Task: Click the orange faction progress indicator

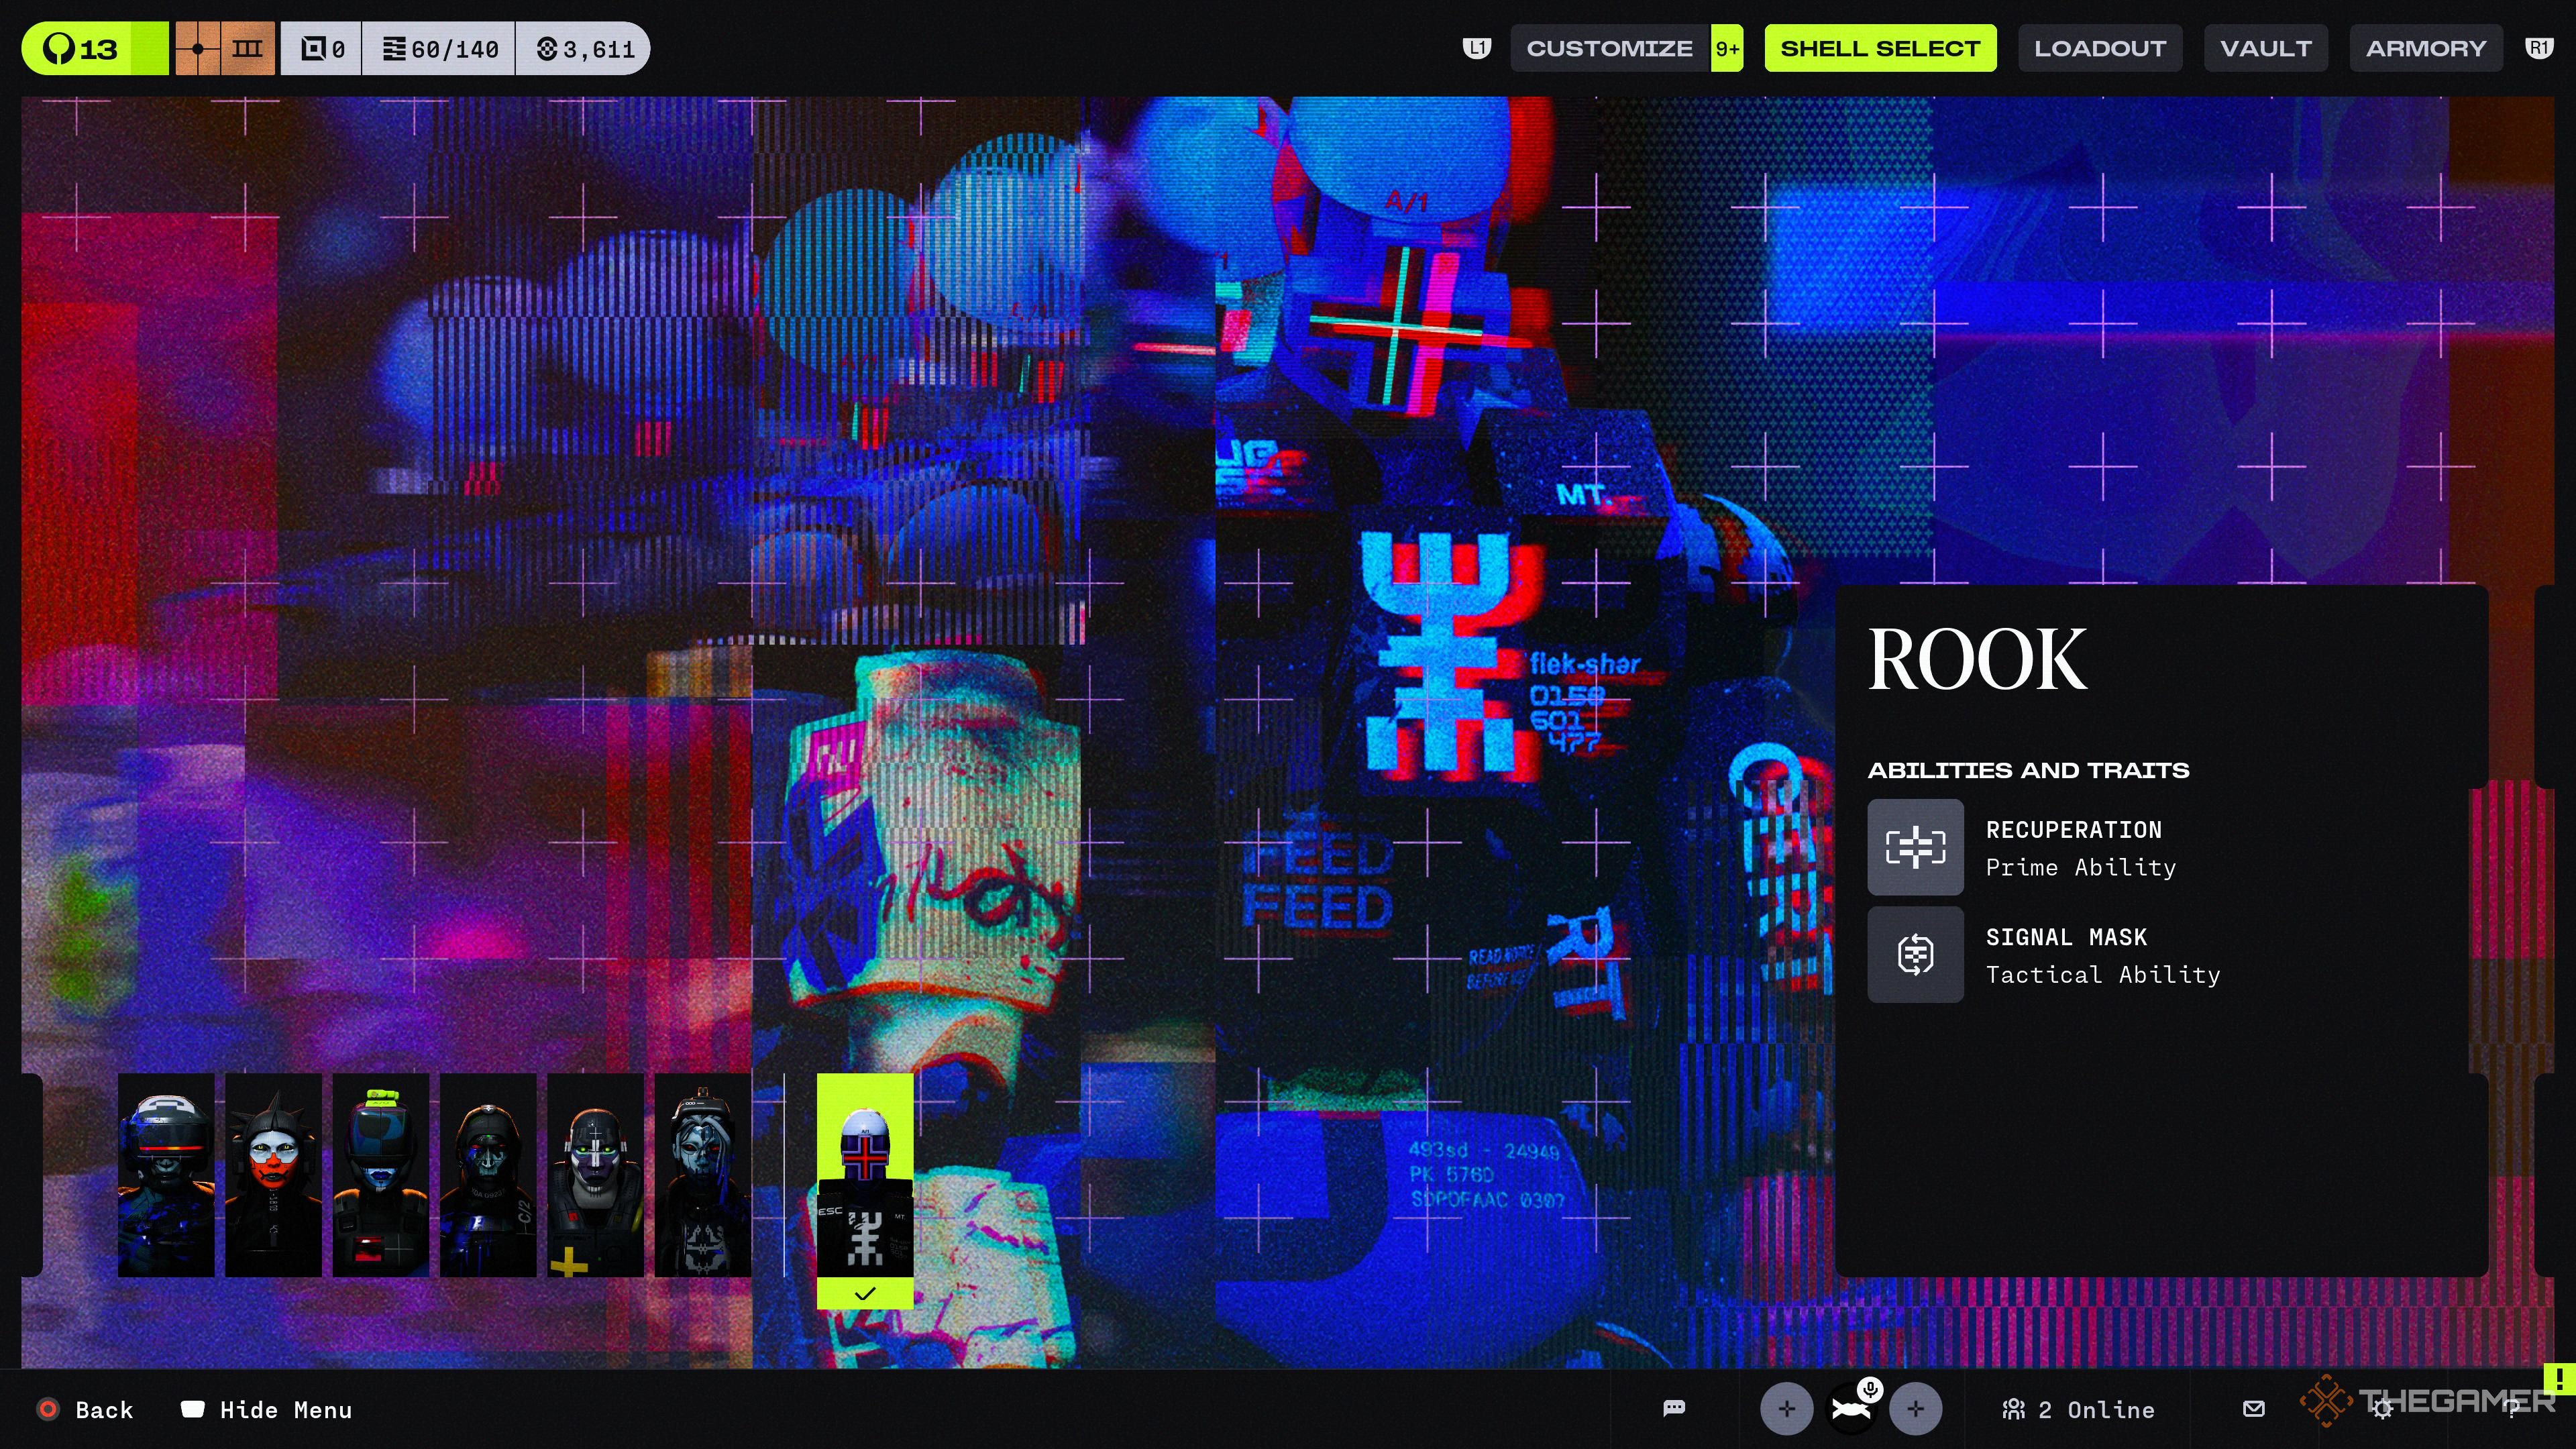Action: 225,48
